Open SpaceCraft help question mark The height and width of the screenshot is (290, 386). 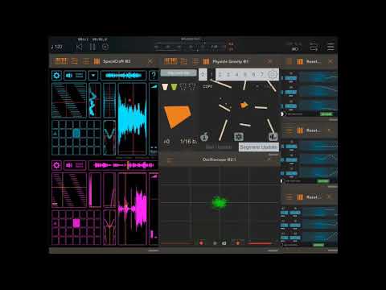point(154,76)
